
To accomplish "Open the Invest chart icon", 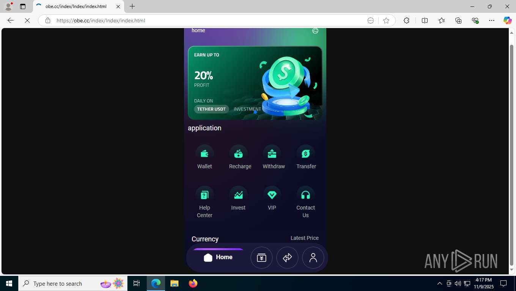I will coord(238,195).
